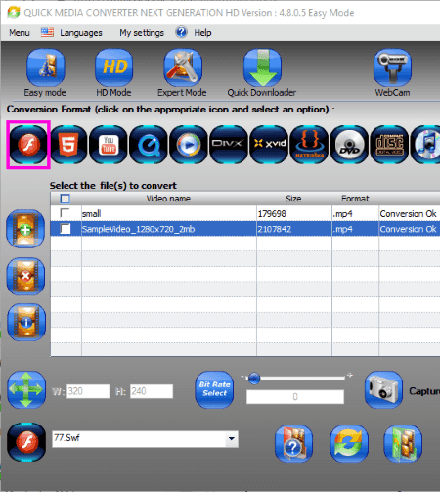Click size value 2107842
This screenshot has width=440, height=492.
275,229
